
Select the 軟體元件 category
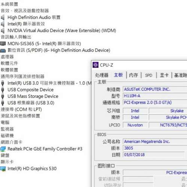click(x=9, y=63)
